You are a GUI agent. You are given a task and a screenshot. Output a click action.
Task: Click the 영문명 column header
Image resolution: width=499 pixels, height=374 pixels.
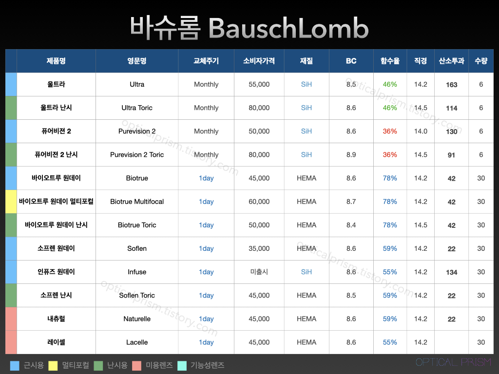click(137, 61)
